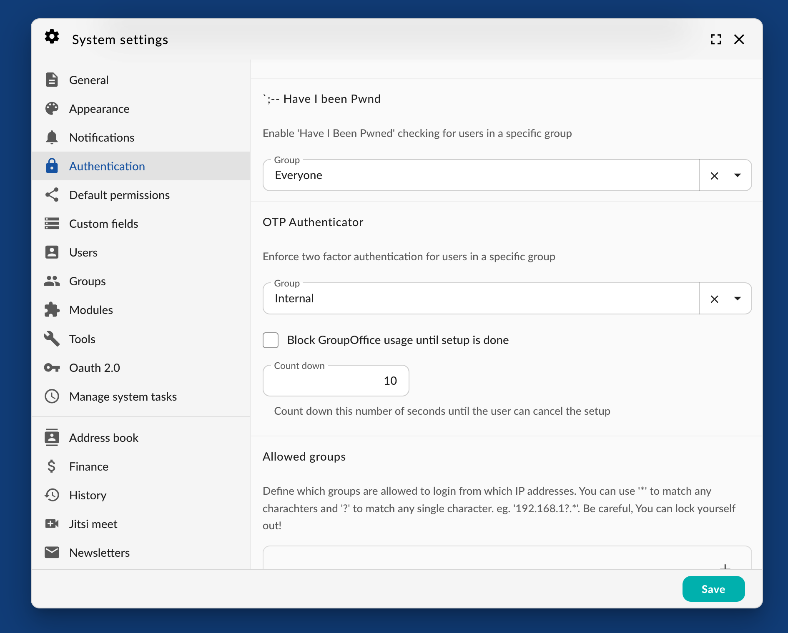Click the key icon for Oauth 2.0

pos(52,368)
